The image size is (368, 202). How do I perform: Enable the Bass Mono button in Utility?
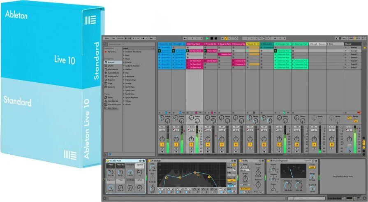[x=245, y=188]
